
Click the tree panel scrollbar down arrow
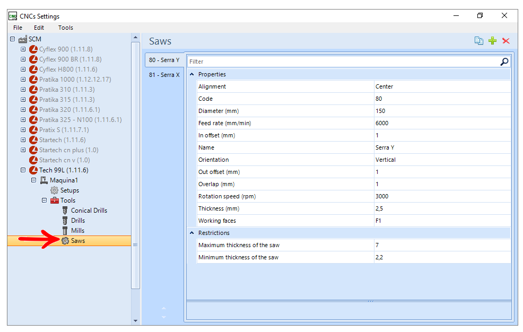tap(135, 321)
